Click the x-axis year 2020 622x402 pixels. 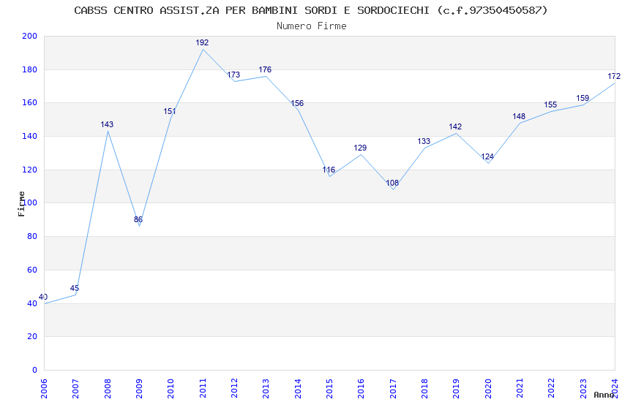488,389
